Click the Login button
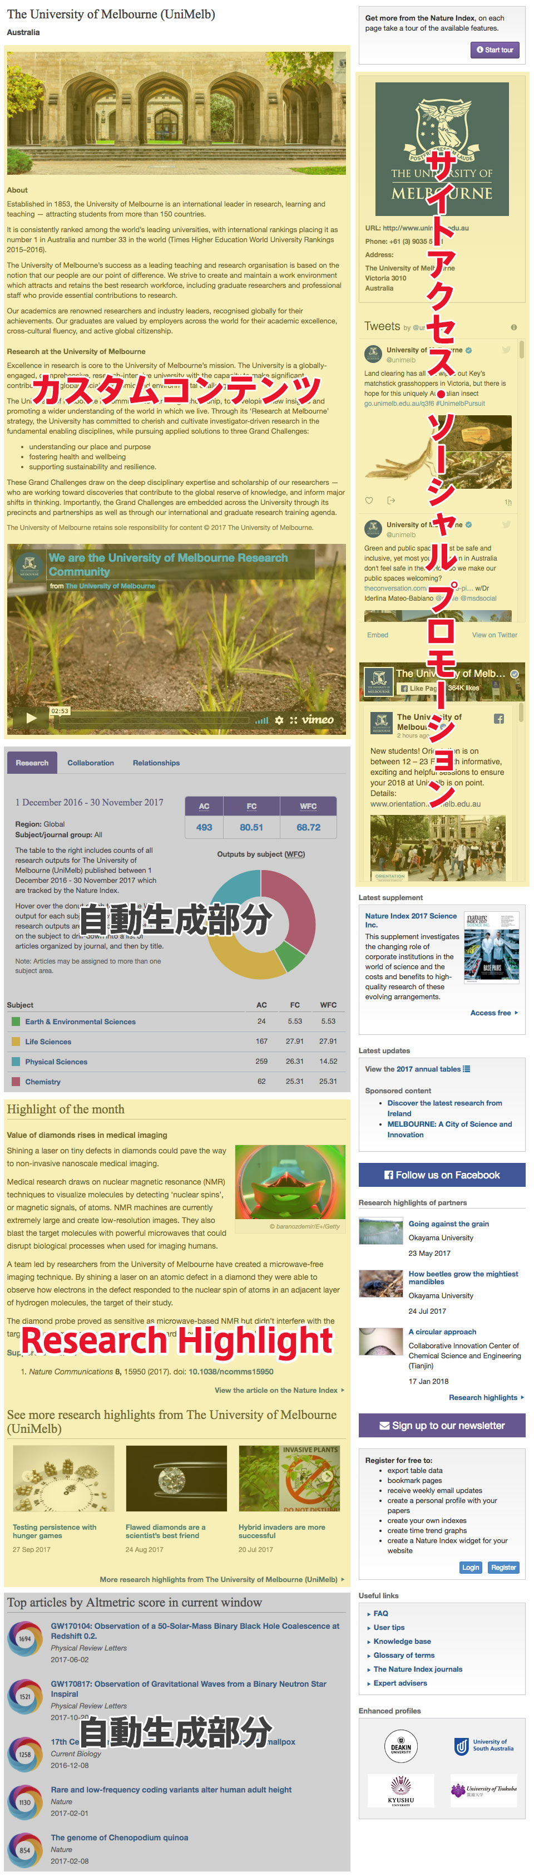Screen dimensions: 534x1876 pos(471,1567)
